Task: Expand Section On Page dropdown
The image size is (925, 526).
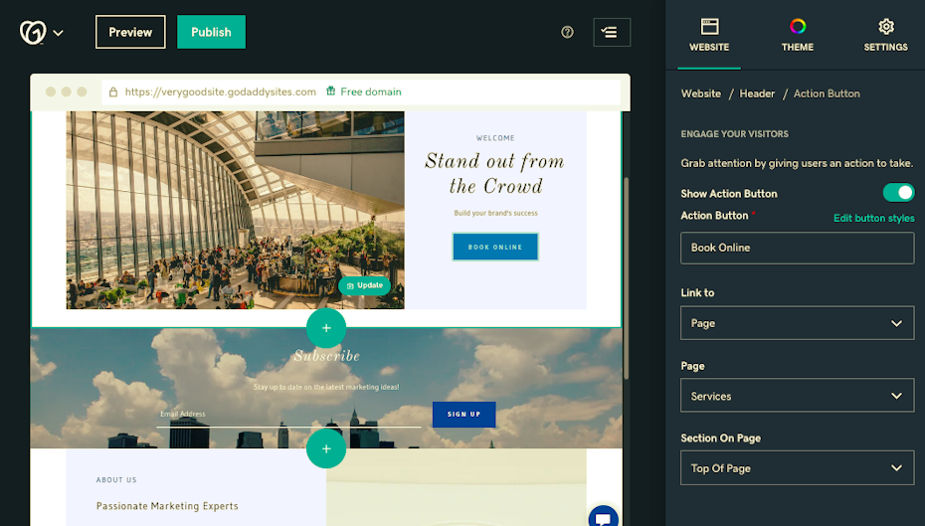Action: (797, 468)
